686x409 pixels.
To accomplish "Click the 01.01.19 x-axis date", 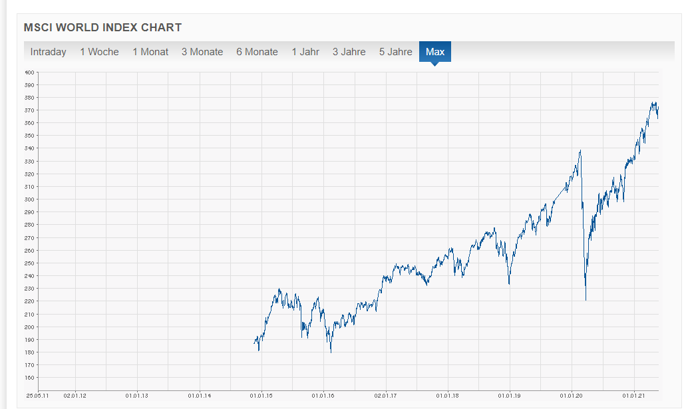I will point(509,396).
